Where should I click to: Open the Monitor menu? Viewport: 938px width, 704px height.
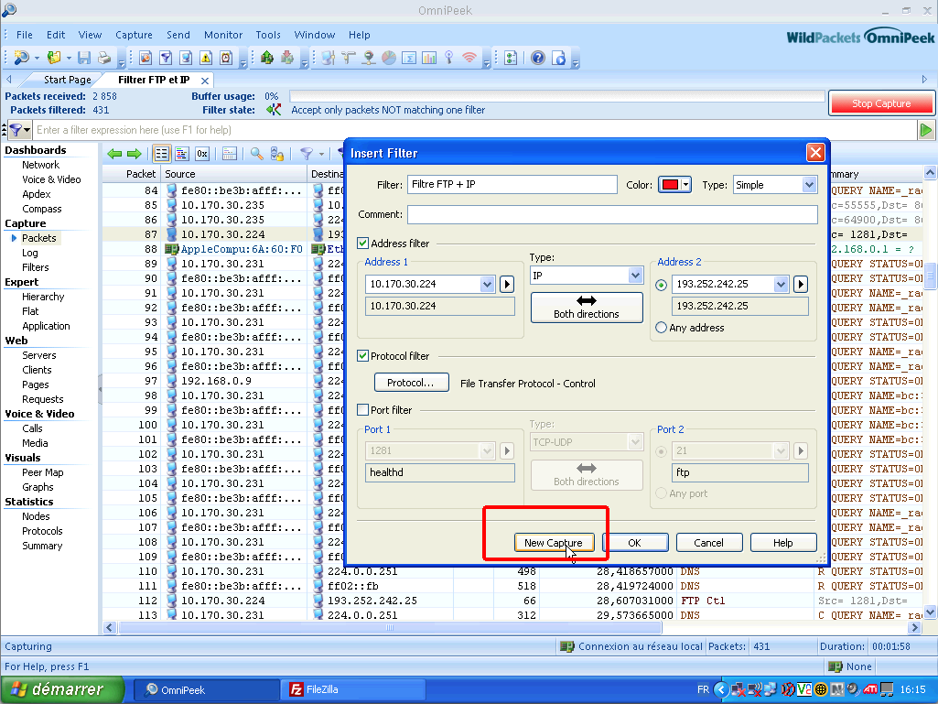coord(223,35)
